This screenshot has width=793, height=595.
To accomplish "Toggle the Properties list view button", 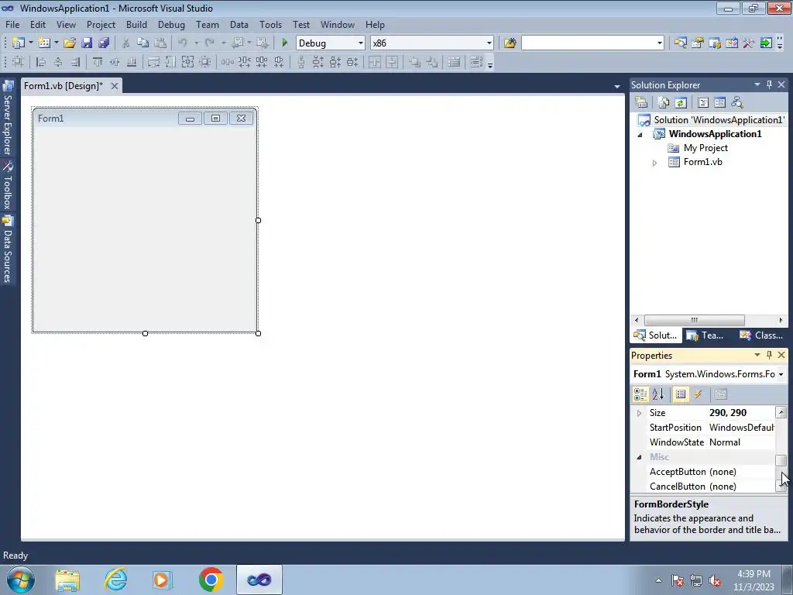I will 681,394.
